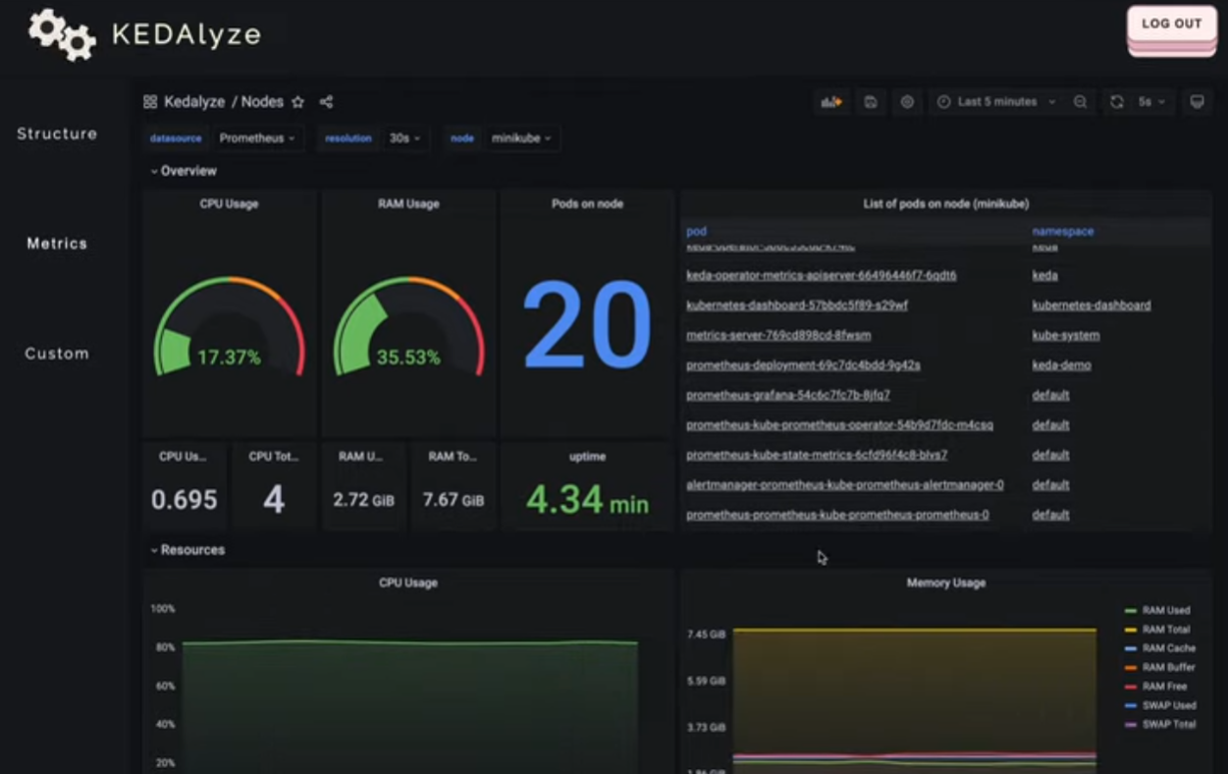Click the 2.72 GiB RAM used stat
This screenshot has height=774, width=1228.
pyautogui.click(x=363, y=500)
